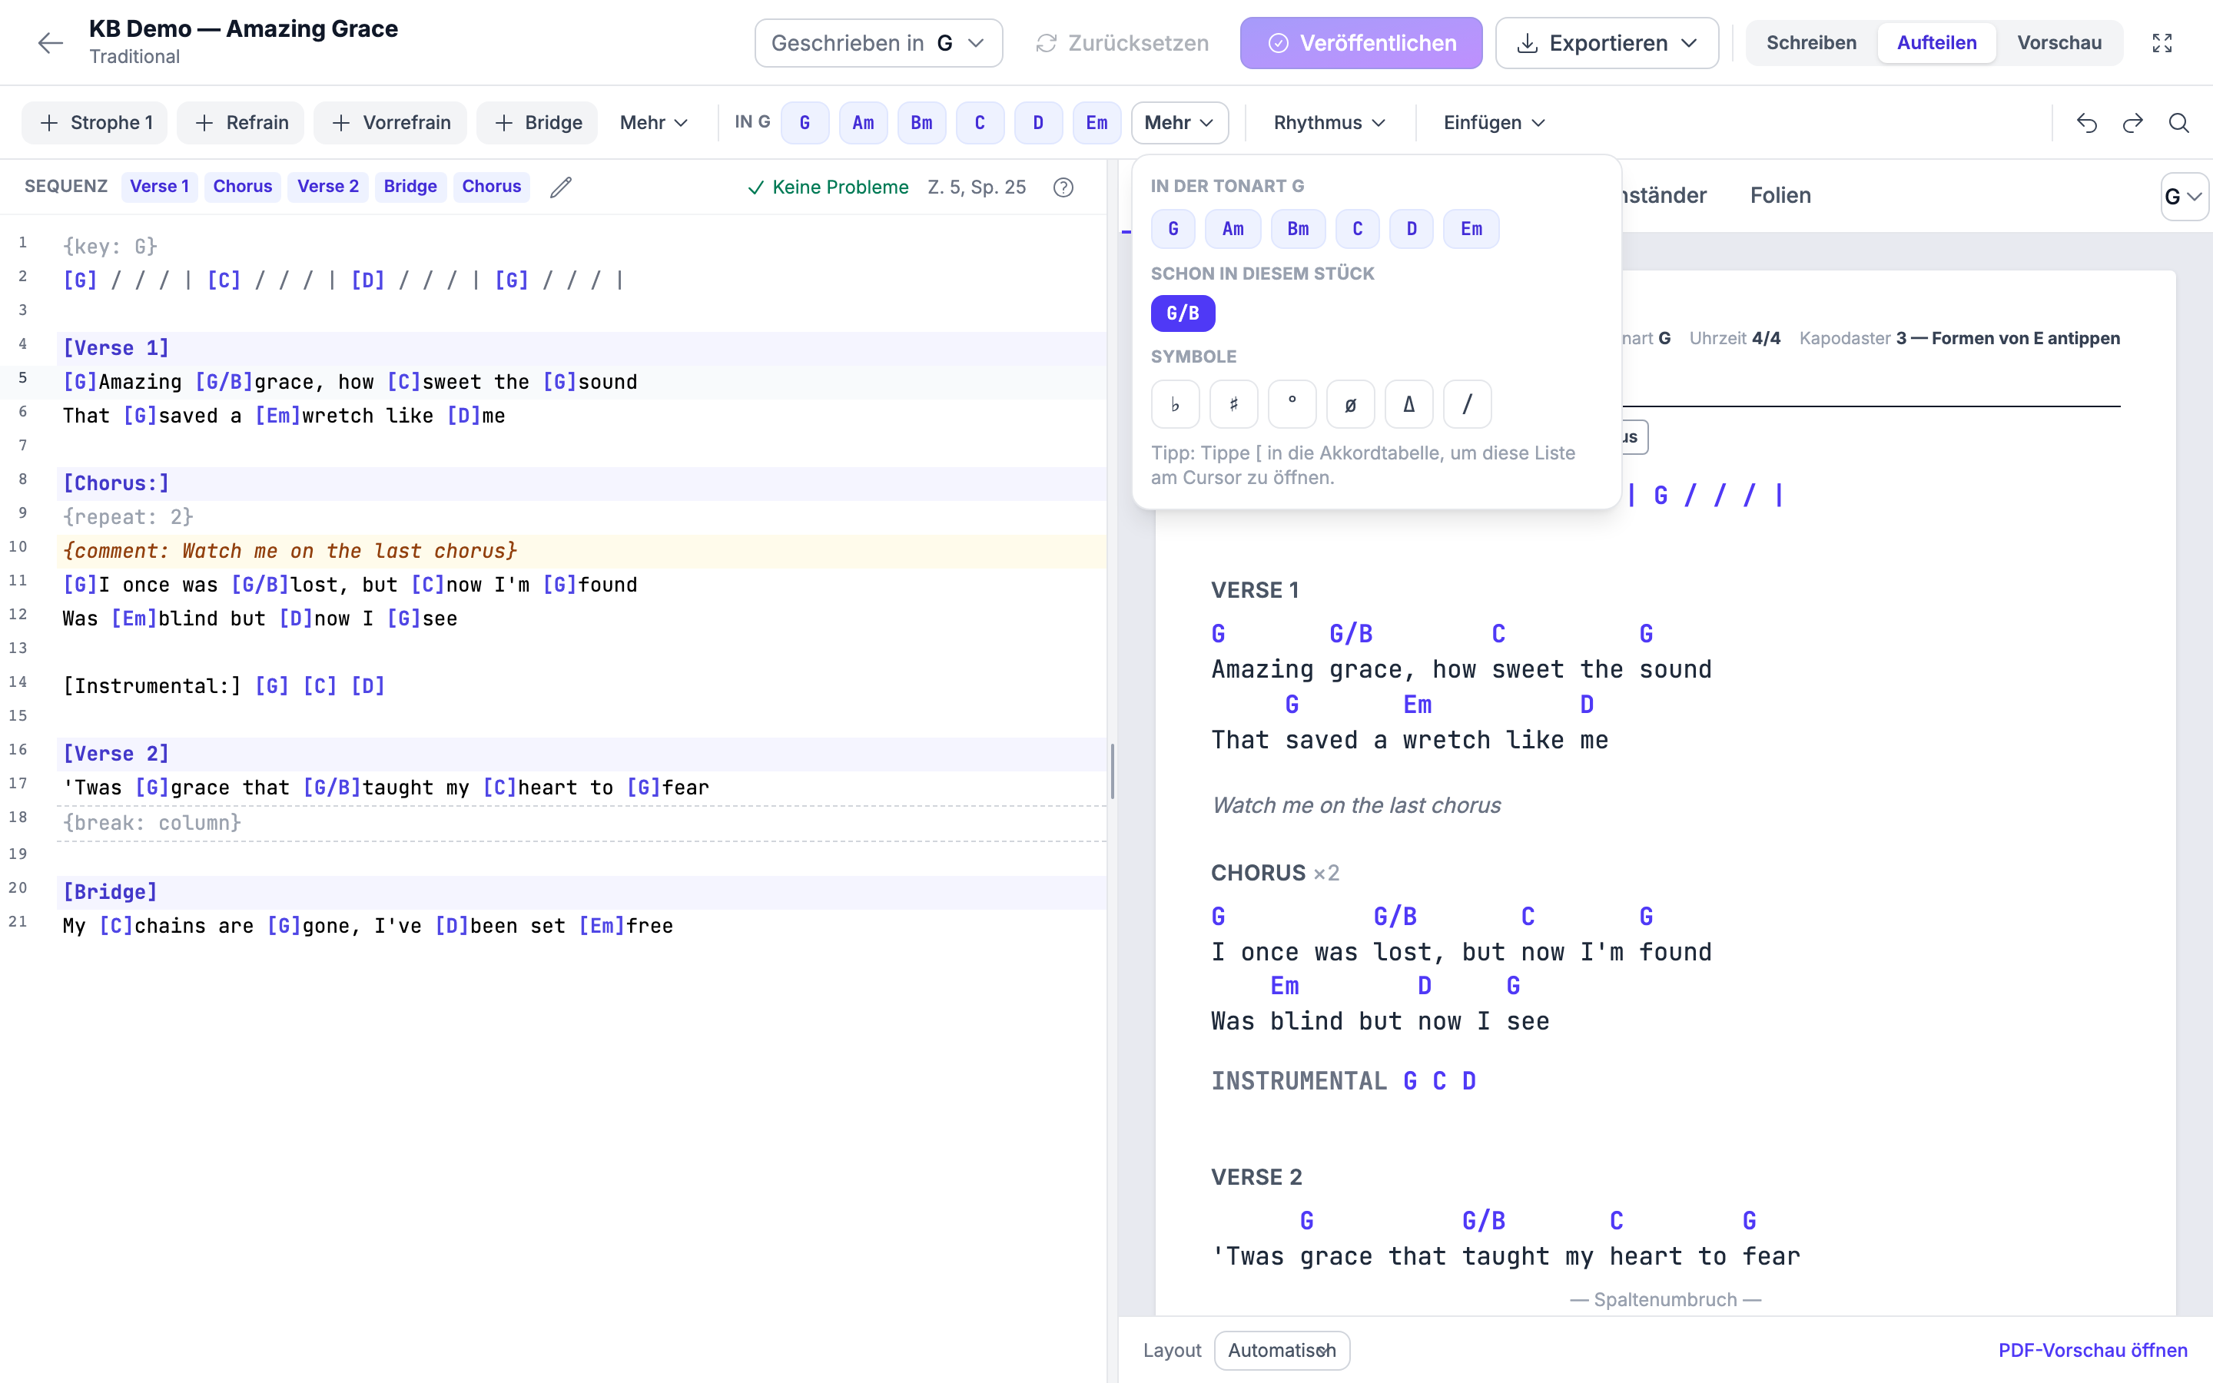Open the PDF-Vorschau öffnen link

pyautogui.click(x=2092, y=1350)
